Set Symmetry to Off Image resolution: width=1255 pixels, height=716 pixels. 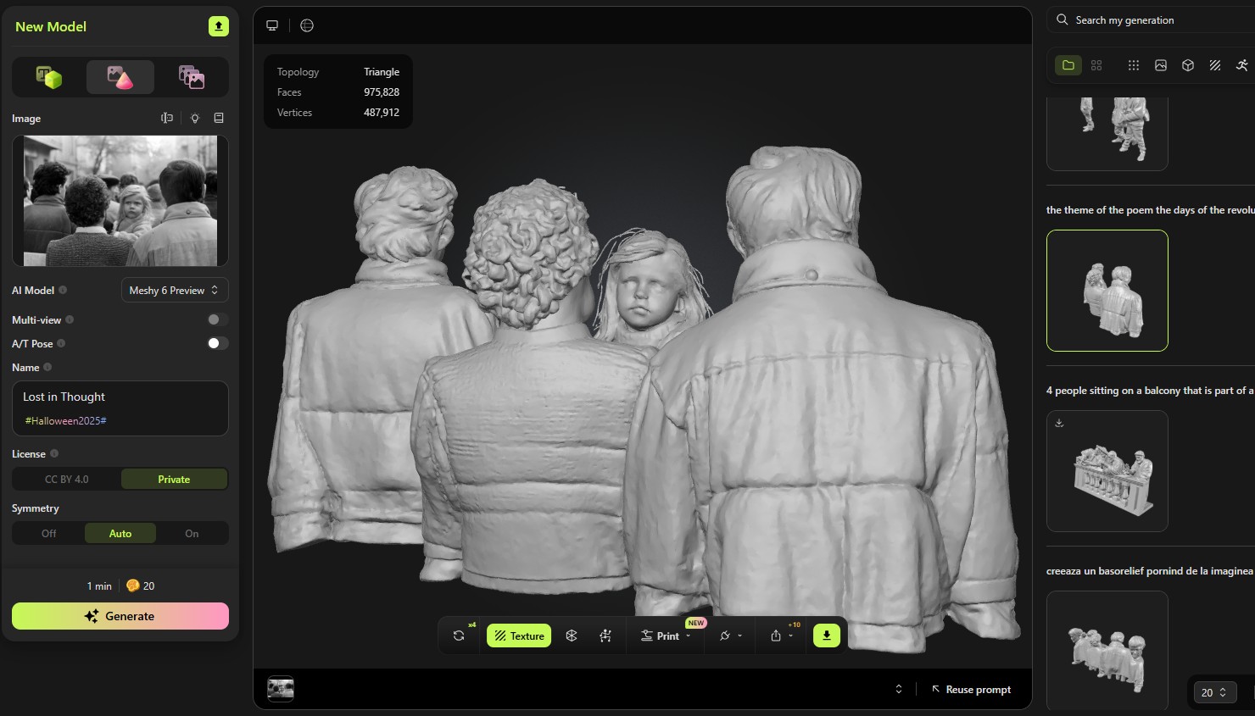(49, 534)
